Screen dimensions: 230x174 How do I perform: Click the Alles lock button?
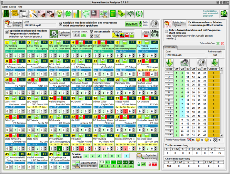click(146, 34)
